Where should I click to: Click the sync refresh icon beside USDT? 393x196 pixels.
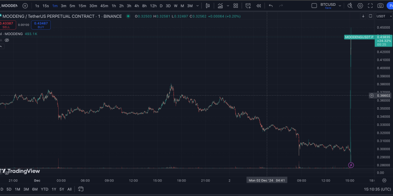[370, 16]
